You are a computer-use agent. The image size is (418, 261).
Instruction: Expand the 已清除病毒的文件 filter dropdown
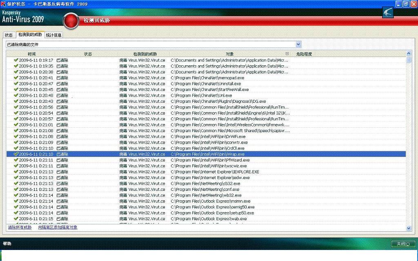coord(298,44)
